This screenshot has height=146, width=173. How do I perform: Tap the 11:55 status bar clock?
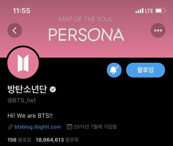22,10
